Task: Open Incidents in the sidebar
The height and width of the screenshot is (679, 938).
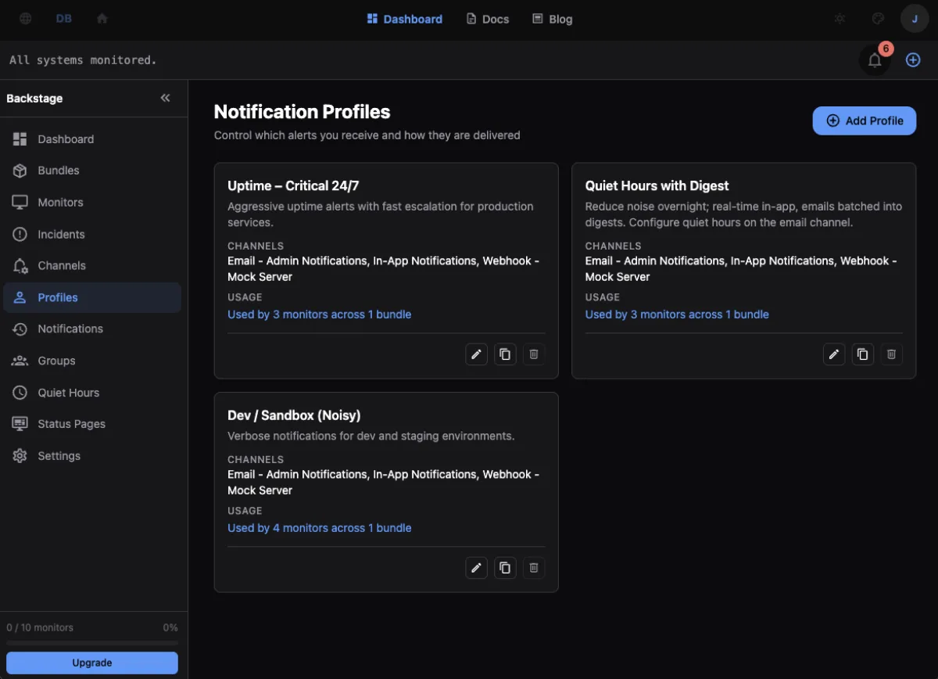Action: click(x=92, y=234)
